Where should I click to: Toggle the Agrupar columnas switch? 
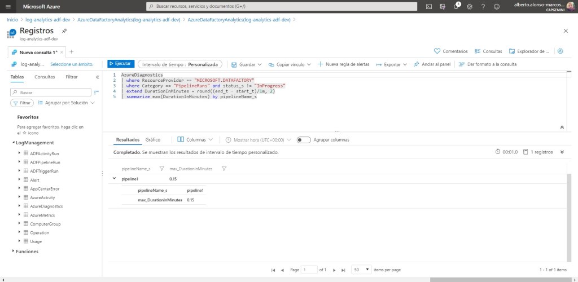point(304,139)
